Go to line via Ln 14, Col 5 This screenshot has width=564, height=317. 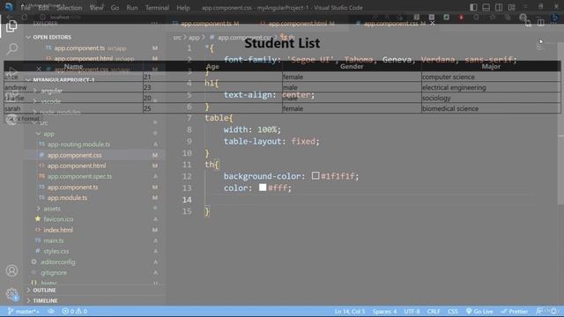(350, 311)
